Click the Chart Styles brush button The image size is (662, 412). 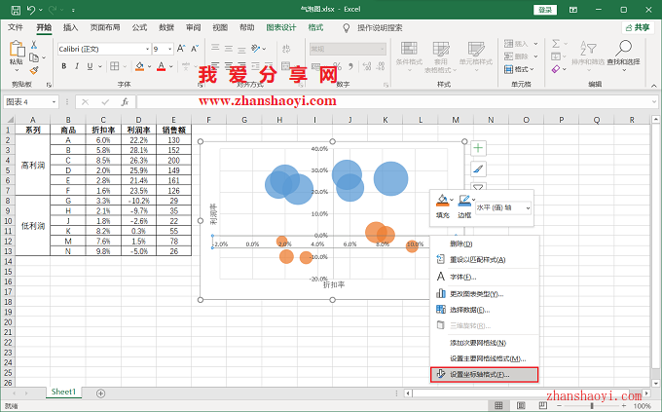coord(478,169)
